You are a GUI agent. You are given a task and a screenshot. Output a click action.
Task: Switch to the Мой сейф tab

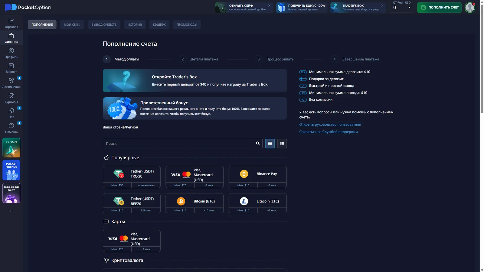point(72,24)
